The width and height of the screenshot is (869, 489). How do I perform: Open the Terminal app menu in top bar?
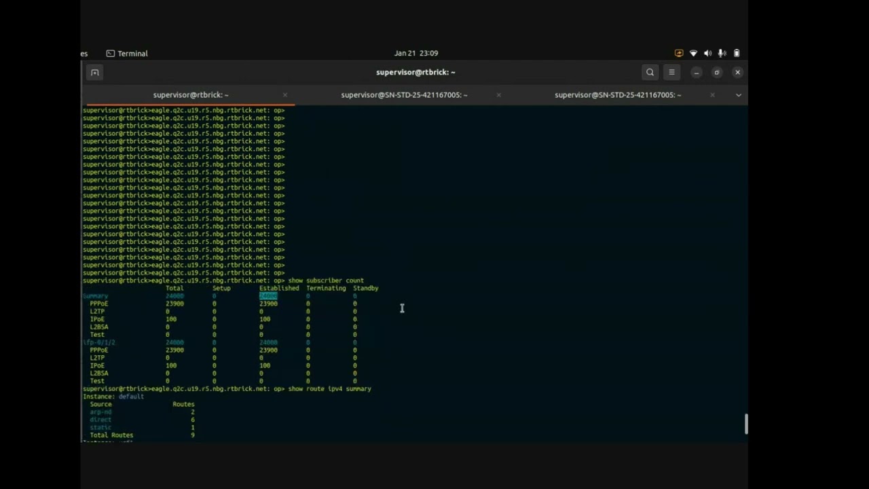[127, 54]
